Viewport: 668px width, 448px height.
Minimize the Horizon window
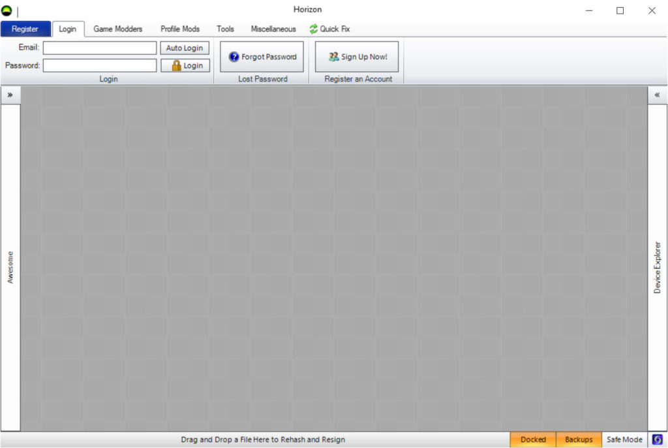tap(589, 10)
